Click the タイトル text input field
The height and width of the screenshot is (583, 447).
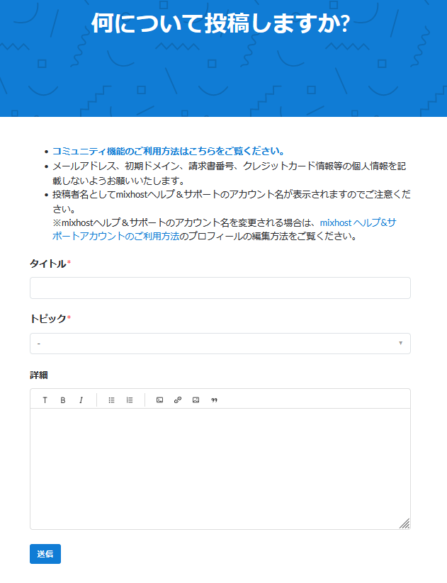tap(220, 288)
